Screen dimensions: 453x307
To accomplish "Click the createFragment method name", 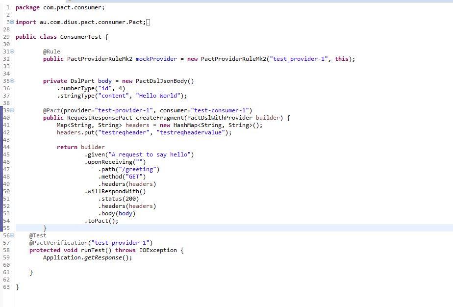I will coord(159,118).
